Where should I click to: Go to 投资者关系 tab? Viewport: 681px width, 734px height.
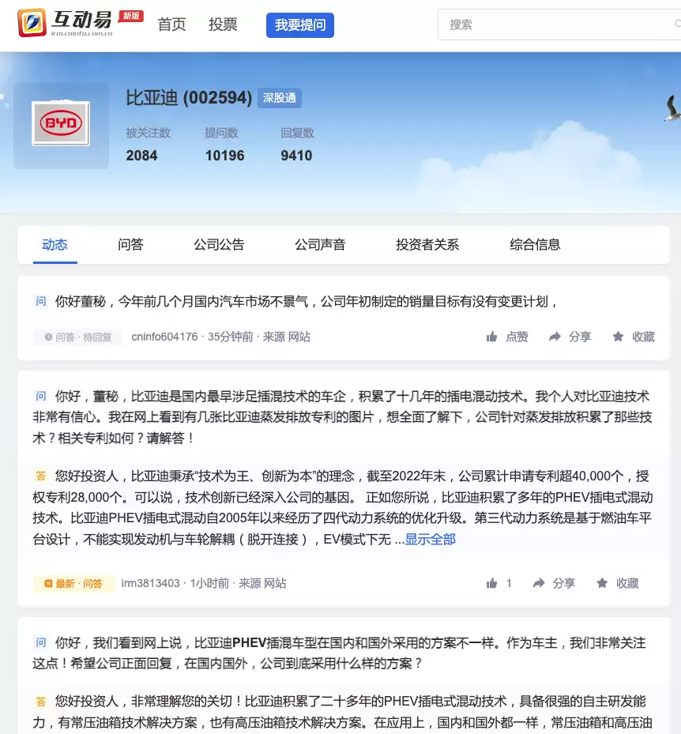pos(427,245)
